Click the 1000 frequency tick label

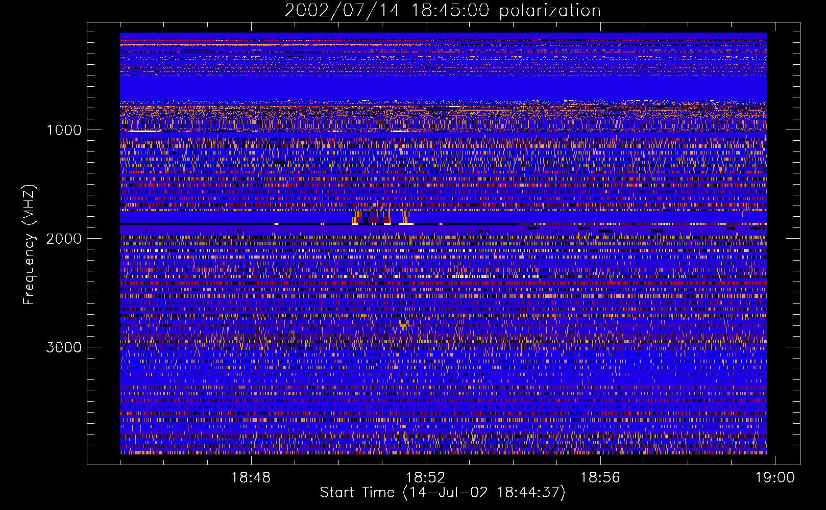tap(64, 130)
